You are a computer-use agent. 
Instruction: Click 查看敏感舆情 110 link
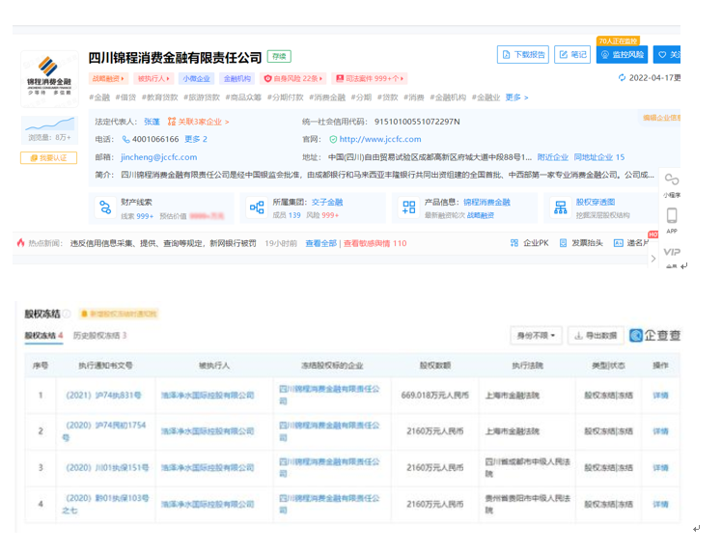point(375,243)
